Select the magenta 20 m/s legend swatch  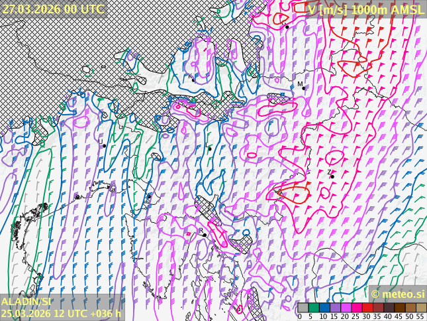(x=346, y=308)
